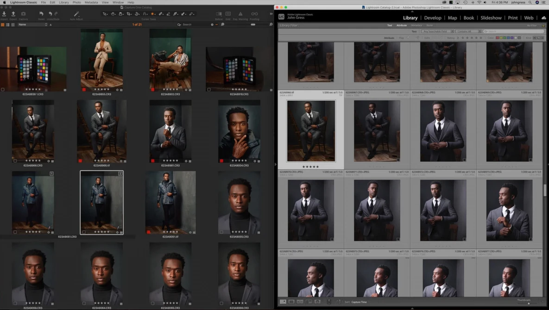Select the Draw mask brush tool
549x310 pixels.
pyautogui.click(x=161, y=14)
